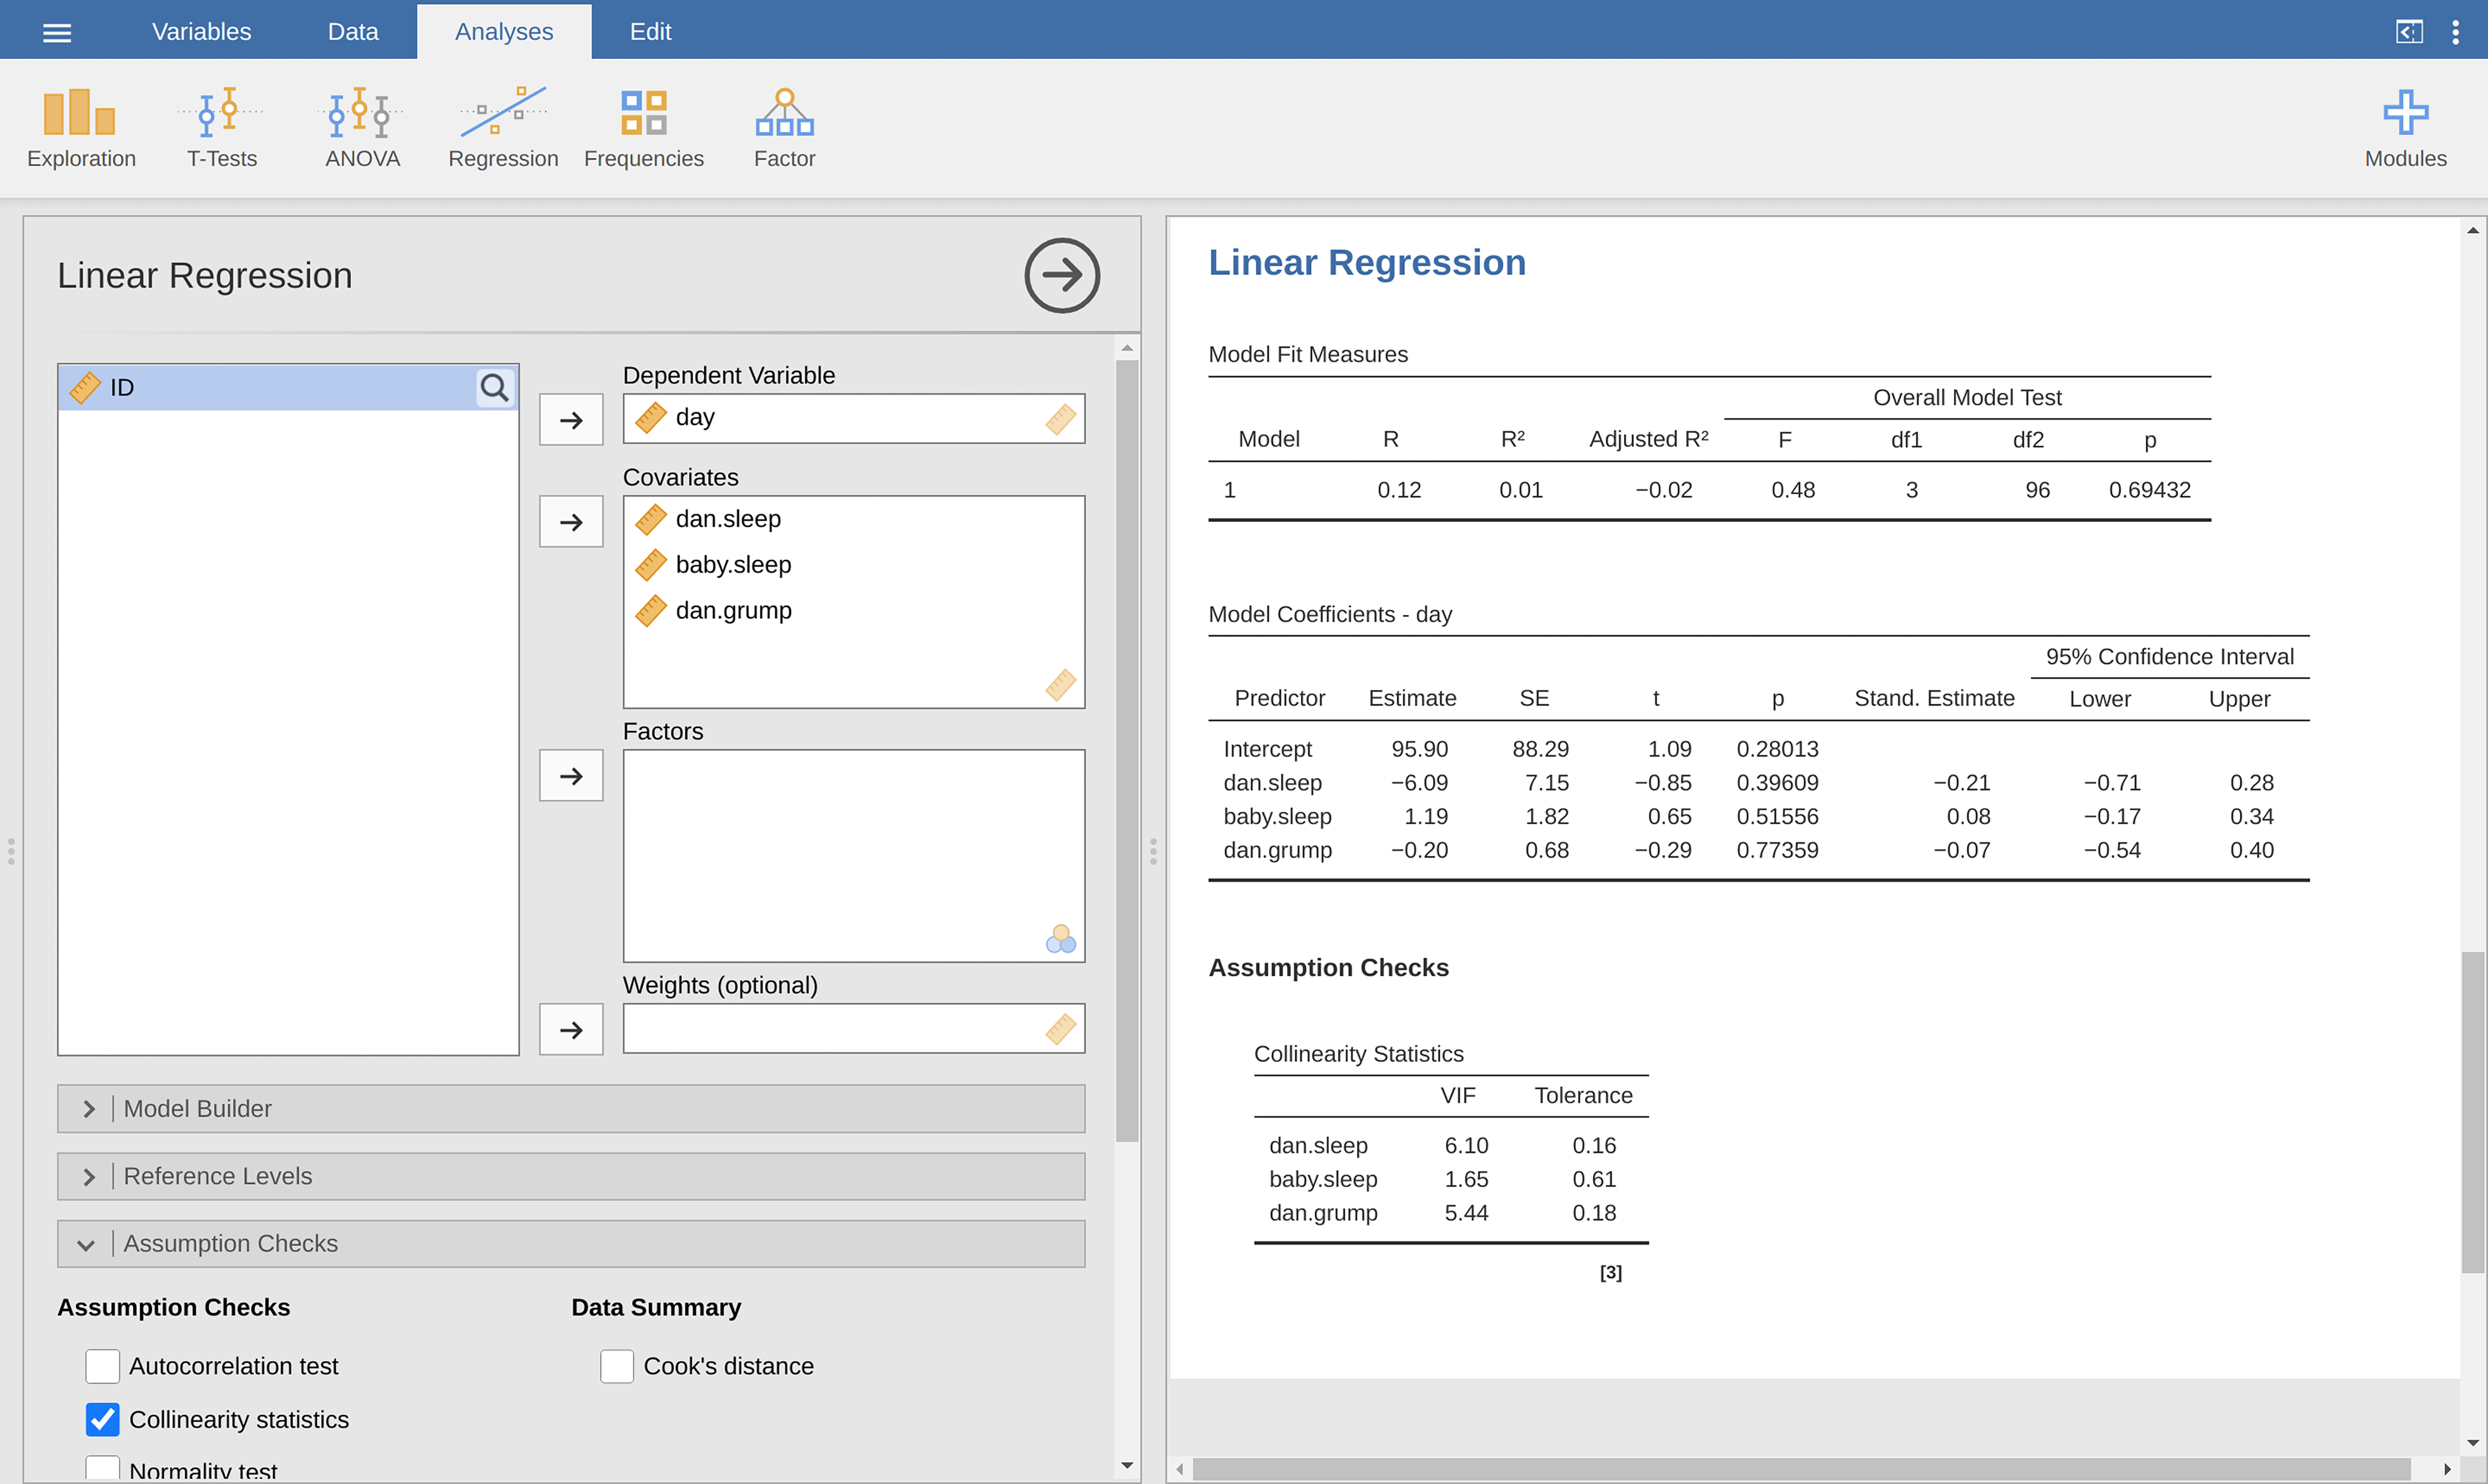This screenshot has width=2488, height=1484.
Task: Open the Regression analyses menu
Action: tap(503, 128)
